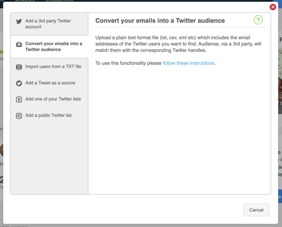
Task: Close the dialog with the red X
Action: [273, 7]
